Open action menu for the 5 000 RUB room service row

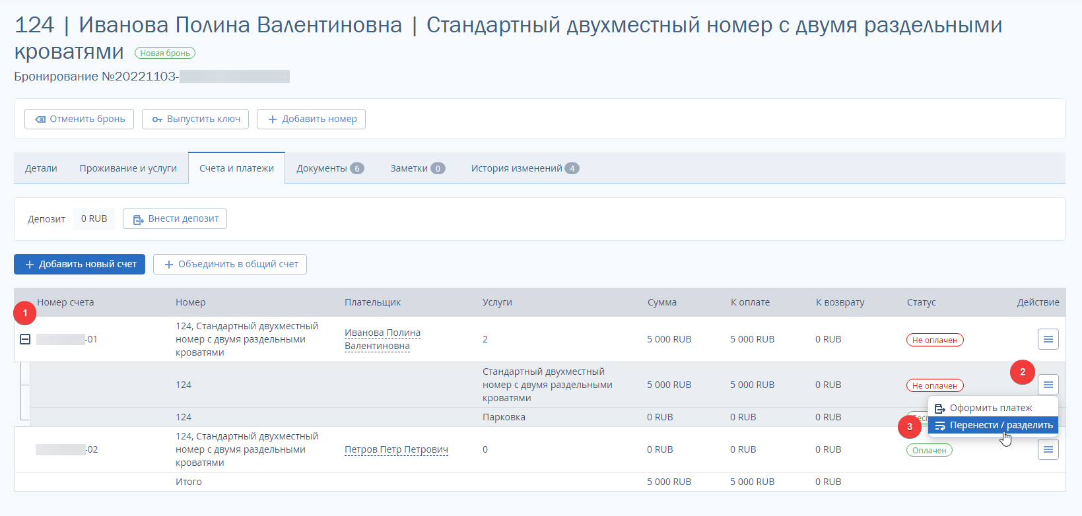pyautogui.click(x=1048, y=385)
